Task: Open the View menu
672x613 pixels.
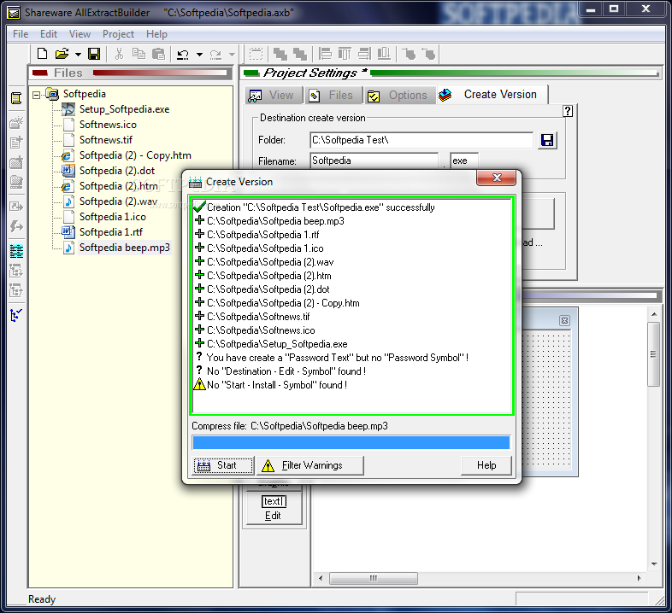Action: pyautogui.click(x=80, y=34)
